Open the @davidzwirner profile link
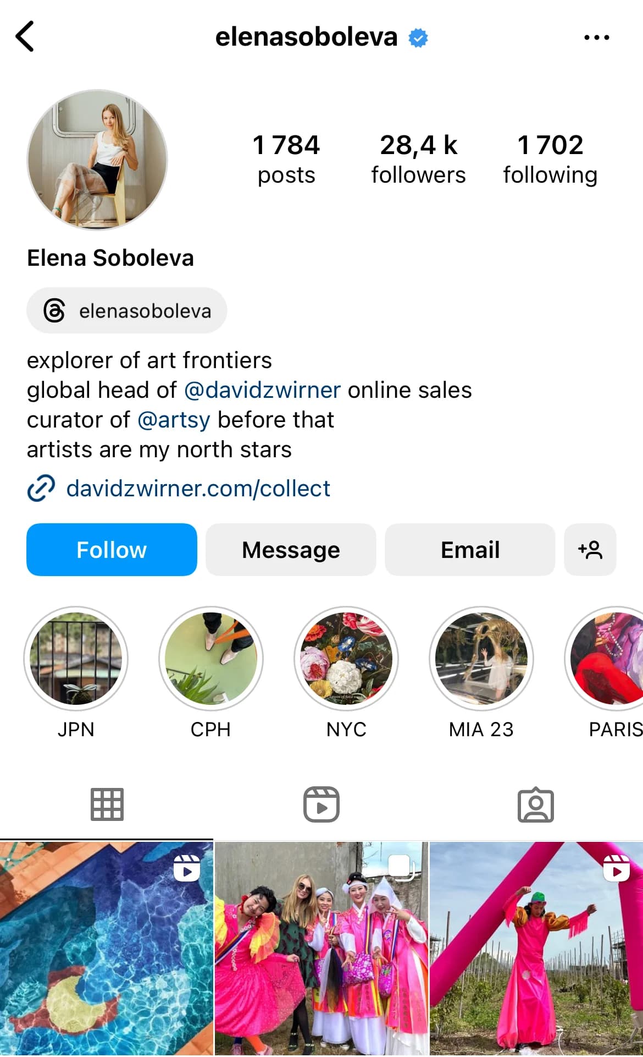The height and width of the screenshot is (1057, 643). [261, 390]
